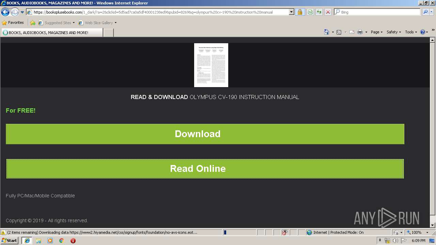Screen dimensions: 436x245
Task: Click the InPrivate filtering blocked-eye icon
Action: (x=285, y=232)
